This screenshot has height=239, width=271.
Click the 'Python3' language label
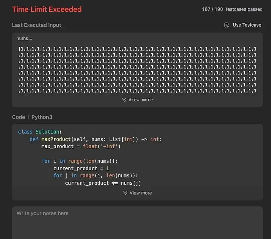[42, 117]
